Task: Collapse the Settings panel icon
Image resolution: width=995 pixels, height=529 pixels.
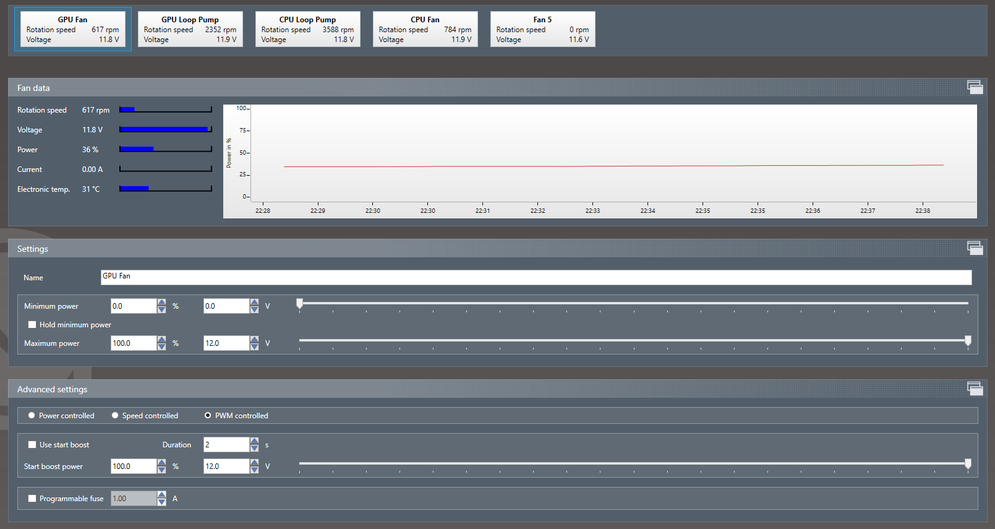Action: tap(975, 248)
